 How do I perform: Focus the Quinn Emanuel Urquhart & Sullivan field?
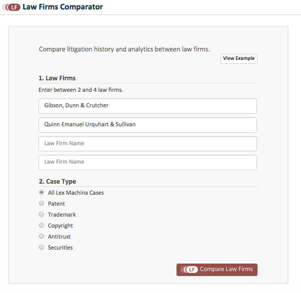tap(147, 125)
